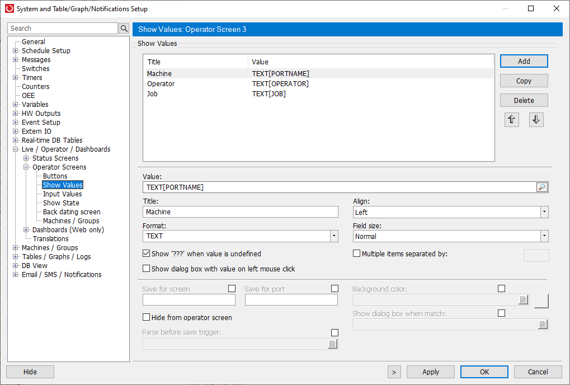Open editor for Show dialog box when match

[543, 325]
